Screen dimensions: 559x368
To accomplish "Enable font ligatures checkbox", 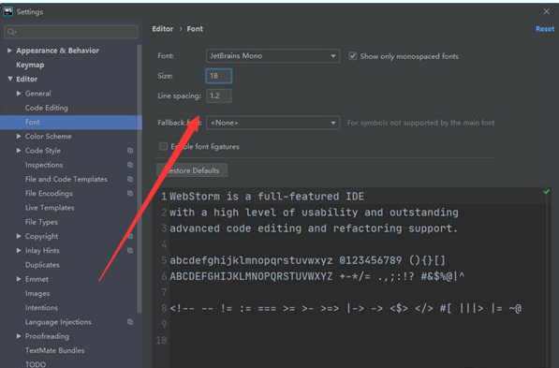I will 163,146.
